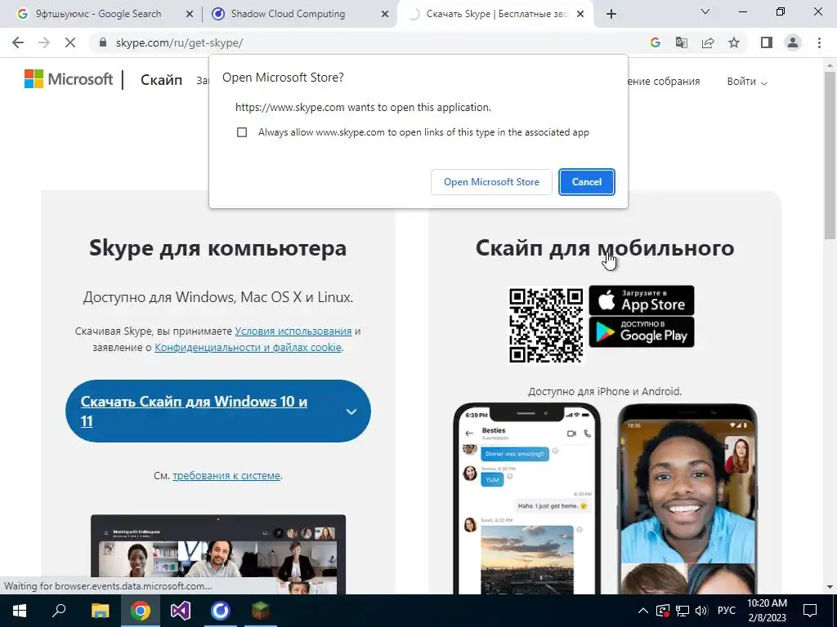Open the Windows Start menu

pyautogui.click(x=20, y=611)
